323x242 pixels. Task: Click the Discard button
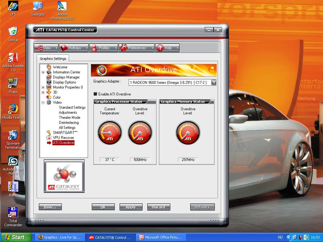point(159,207)
